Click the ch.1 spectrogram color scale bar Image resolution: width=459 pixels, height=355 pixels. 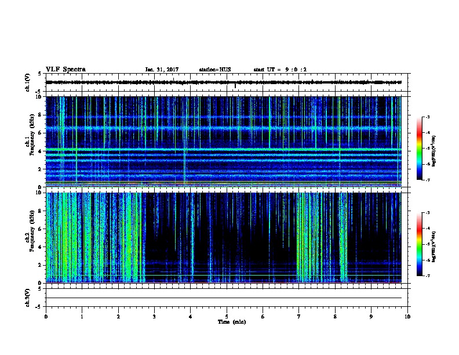pyautogui.click(x=419, y=148)
